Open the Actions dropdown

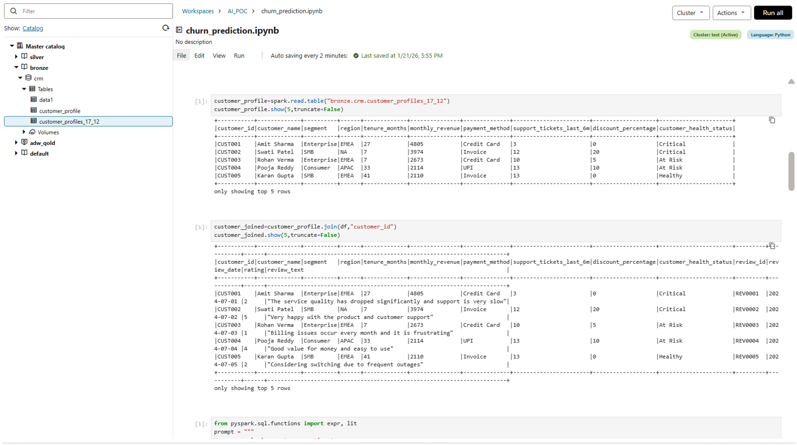pyautogui.click(x=731, y=13)
